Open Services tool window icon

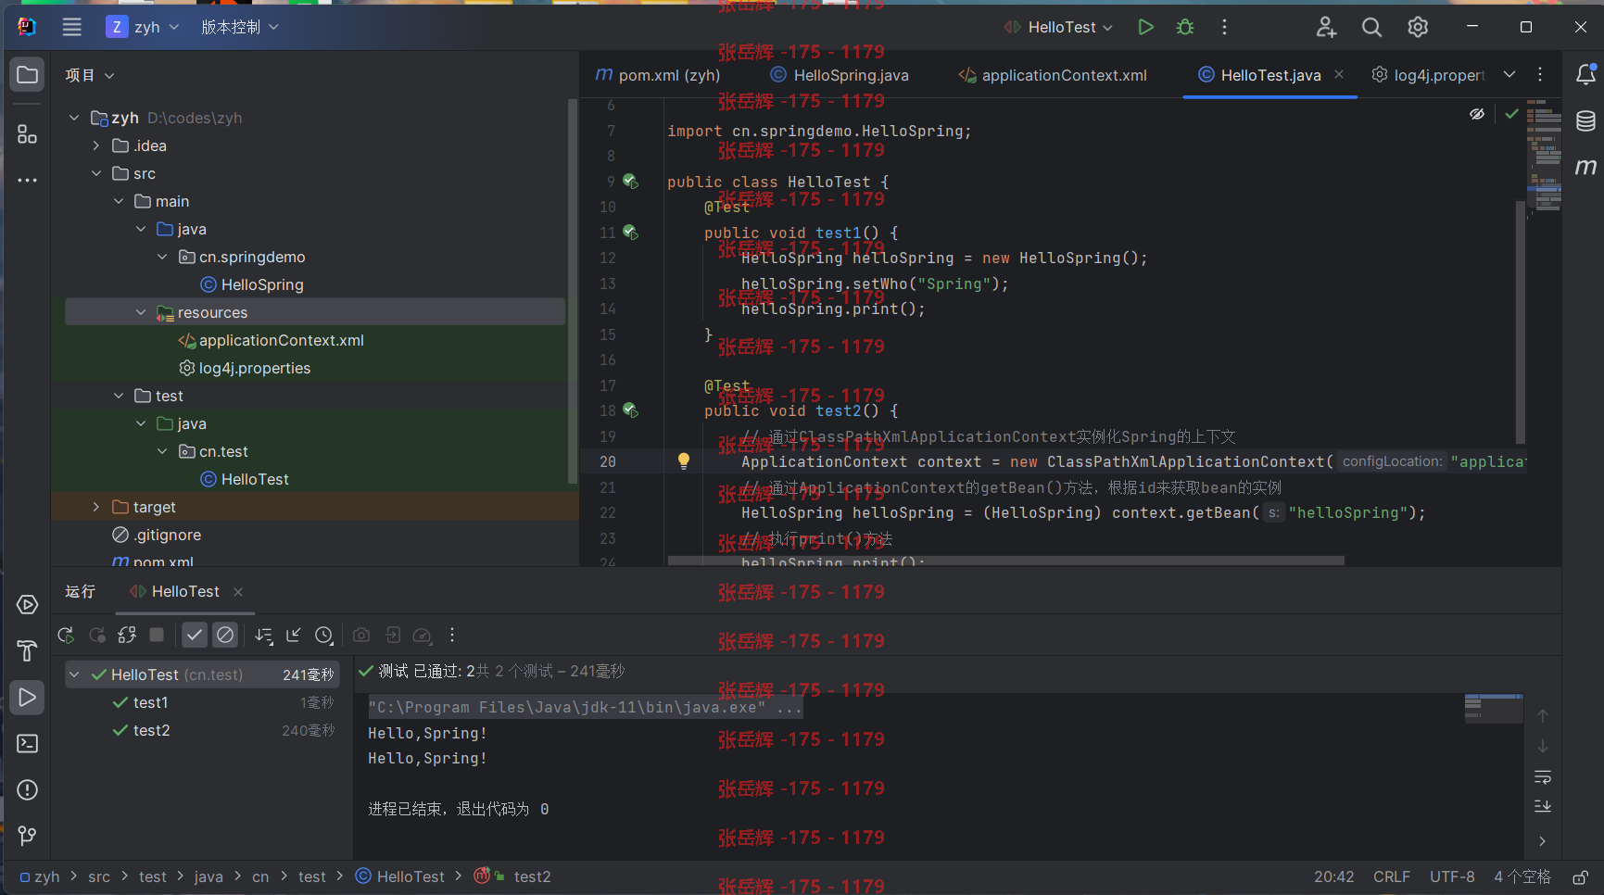tap(27, 605)
